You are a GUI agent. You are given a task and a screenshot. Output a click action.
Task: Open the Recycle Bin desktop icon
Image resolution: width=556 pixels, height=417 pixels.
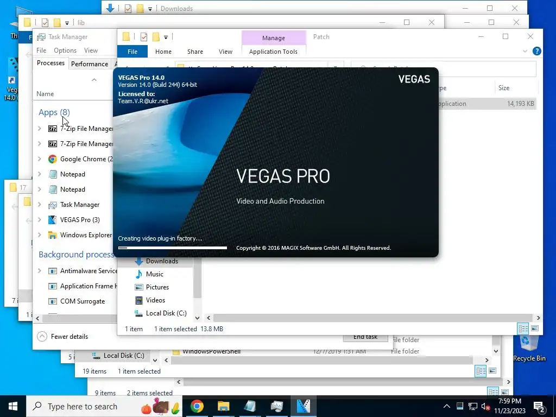(529, 349)
